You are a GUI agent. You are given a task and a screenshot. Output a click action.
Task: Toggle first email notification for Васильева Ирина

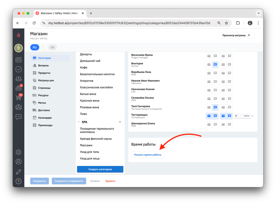point(209,56)
